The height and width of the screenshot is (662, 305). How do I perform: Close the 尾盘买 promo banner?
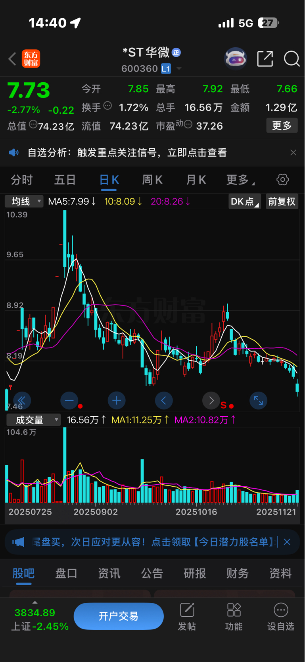pos(287,542)
